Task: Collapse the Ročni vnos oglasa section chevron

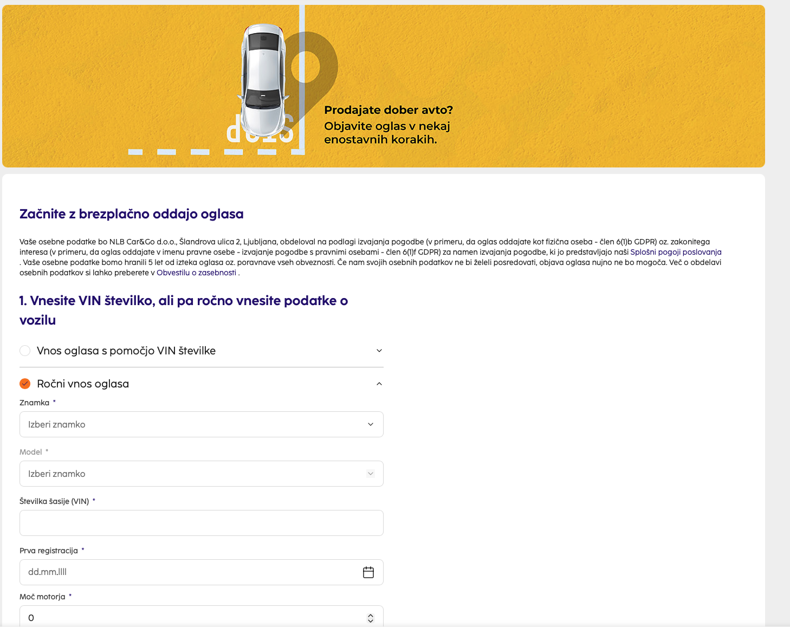Action: click(379, 384)
